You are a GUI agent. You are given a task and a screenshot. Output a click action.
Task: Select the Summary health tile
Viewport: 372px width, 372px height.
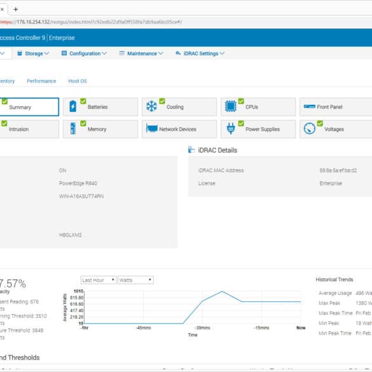point(29,107)
